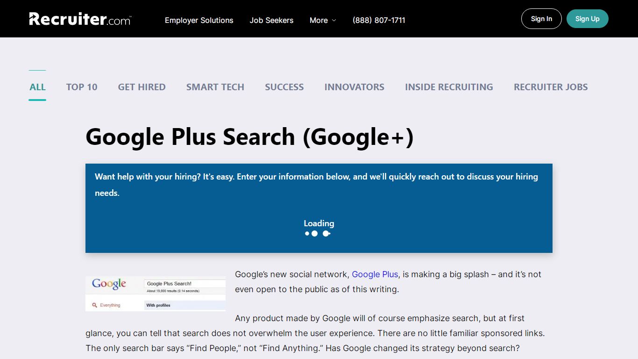Expand the More dropdown menu
The width and height of the screenshot is (638, 359).
pos(323,20)
